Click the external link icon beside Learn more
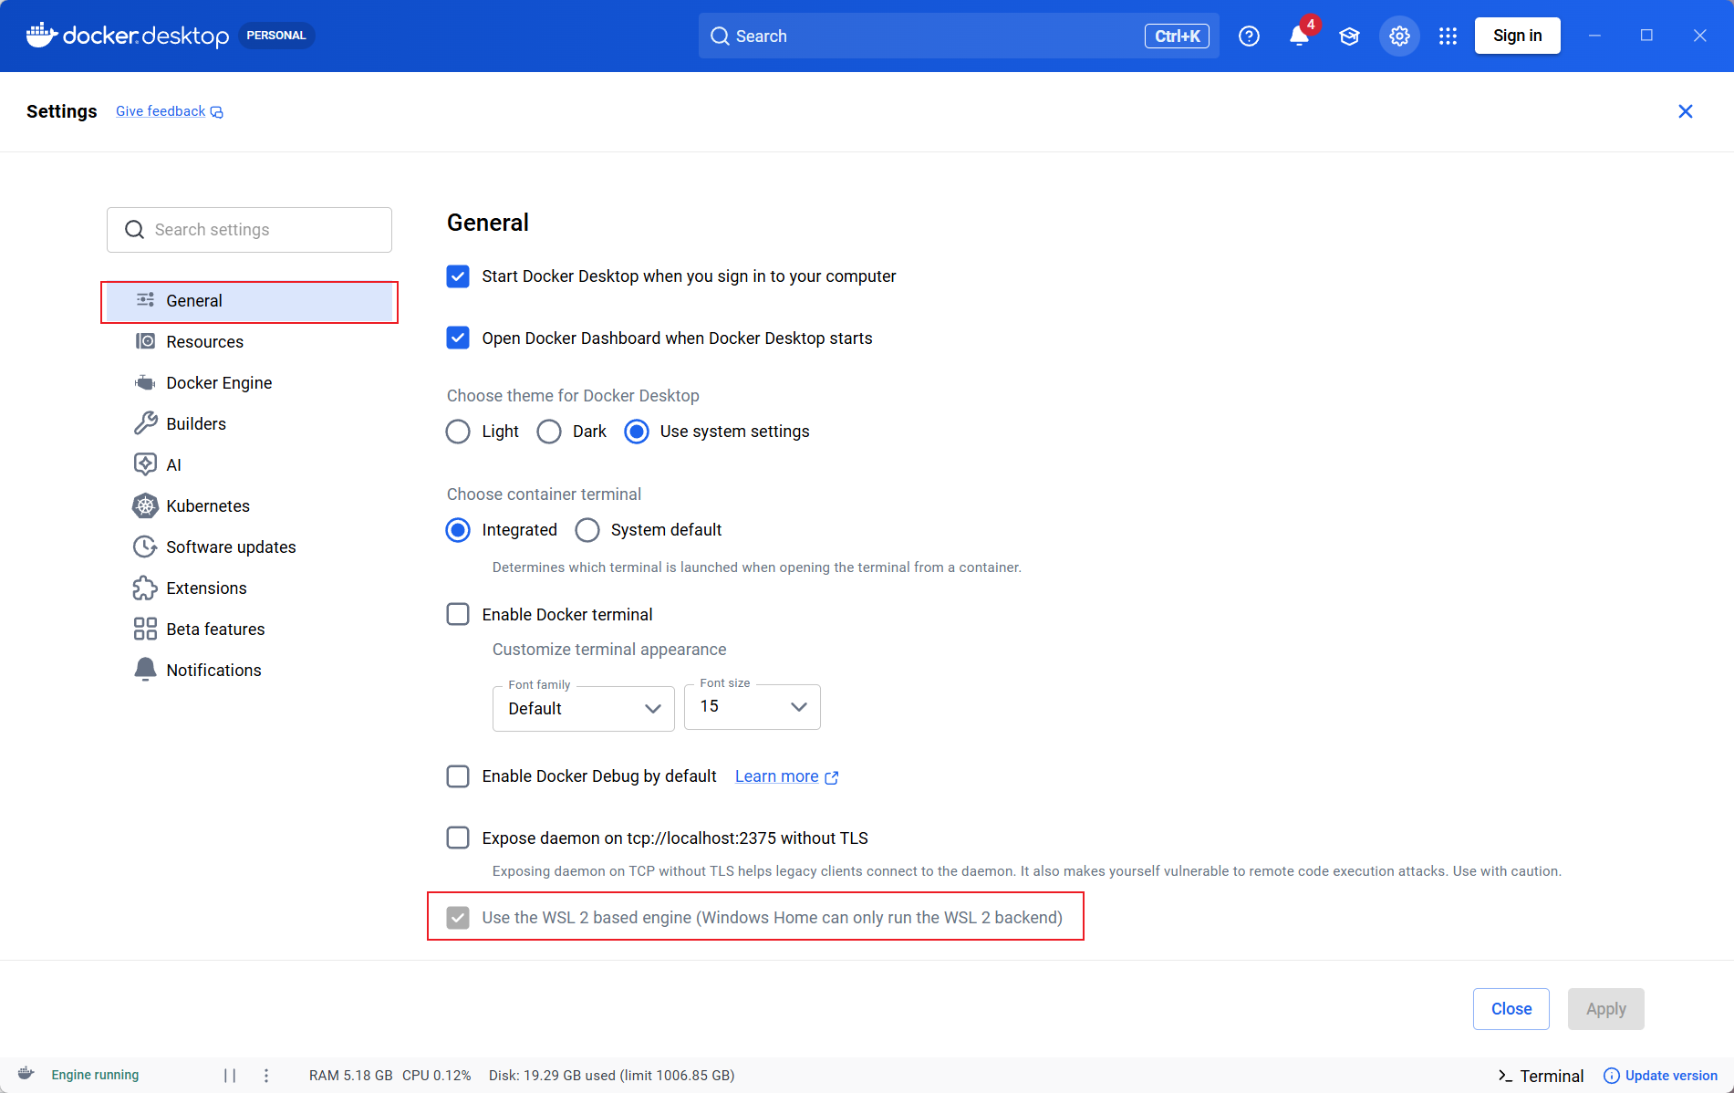This screenshot has width=1734, height=1093. click(x=832, y=777)
